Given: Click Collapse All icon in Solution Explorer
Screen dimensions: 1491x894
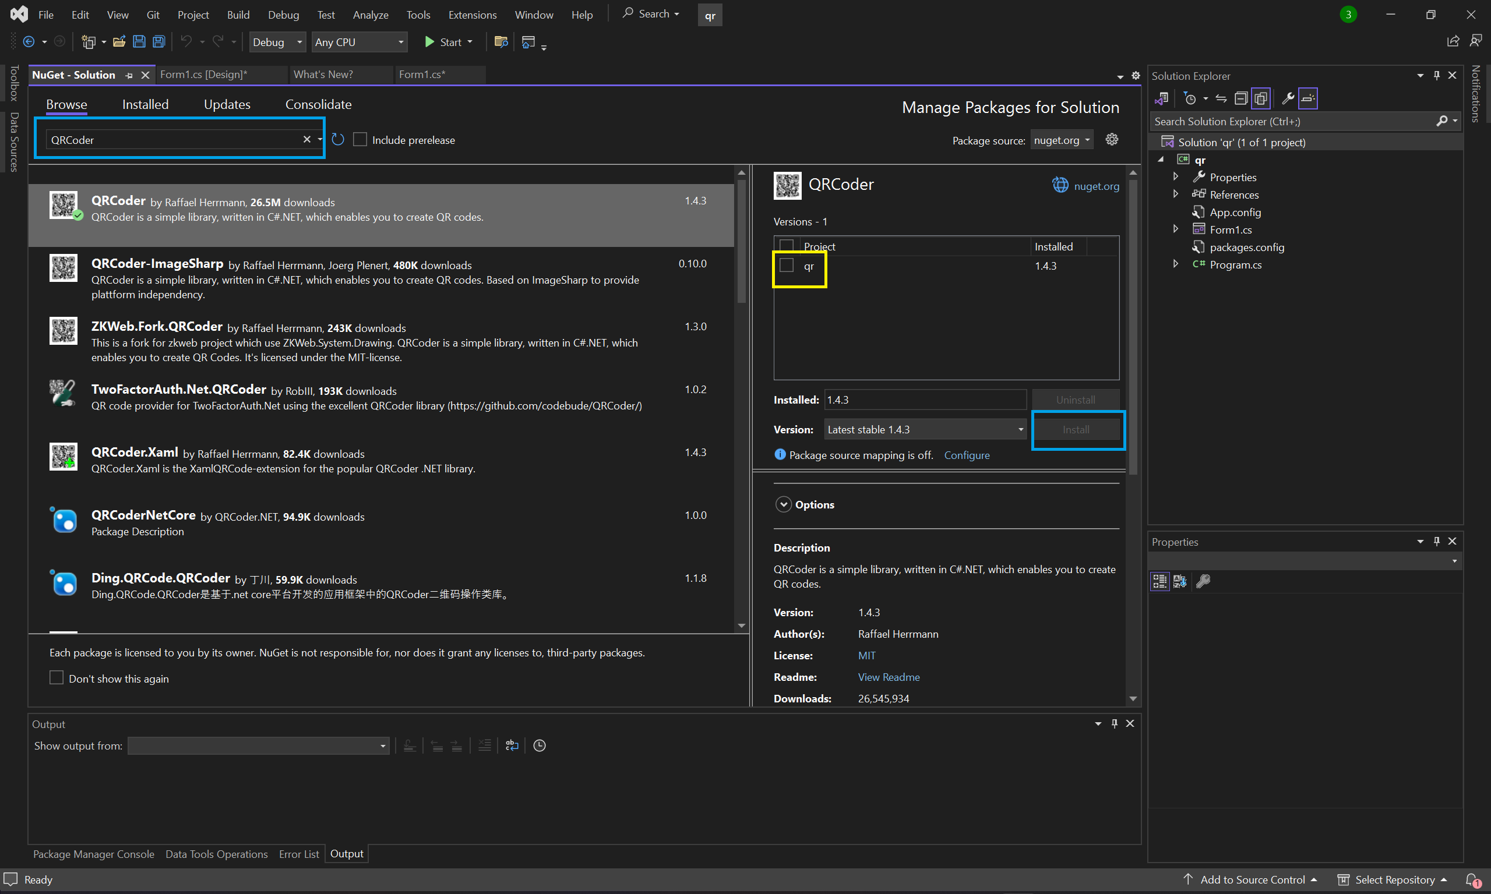Looking at the screenshot, I should (1241, 98).
